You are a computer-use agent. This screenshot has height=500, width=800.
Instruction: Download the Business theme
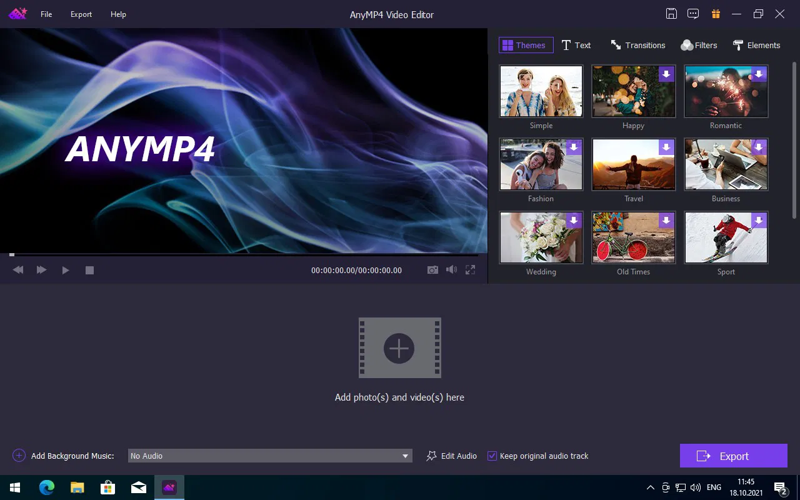point(759,147)
